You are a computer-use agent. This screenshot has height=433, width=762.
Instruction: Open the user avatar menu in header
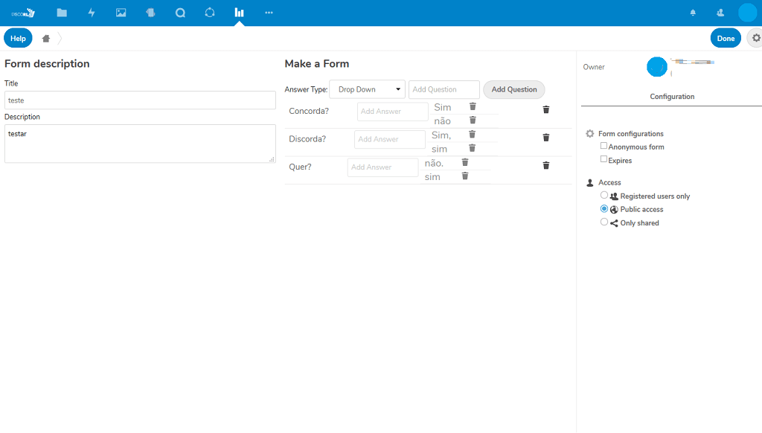[x=747, y=13]
